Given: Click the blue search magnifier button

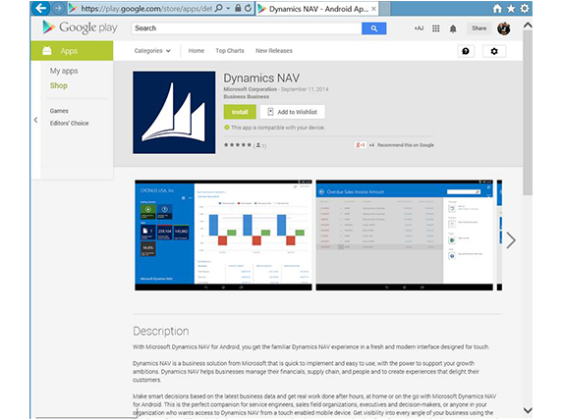Looking at the screenshot, I should click(x=373, y=28).
